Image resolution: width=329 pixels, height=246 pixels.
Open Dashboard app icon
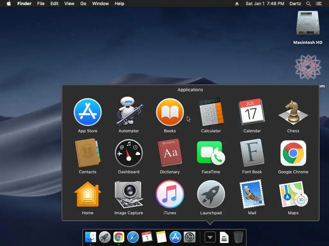tap(129, 153)
